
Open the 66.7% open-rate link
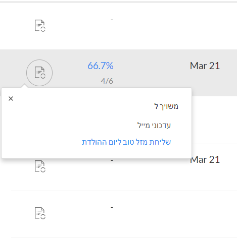[x=101, y=66]
